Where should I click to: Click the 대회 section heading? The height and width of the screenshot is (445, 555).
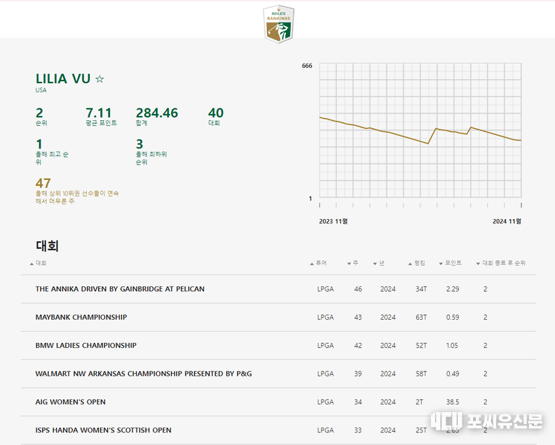[x=47, y=246]
